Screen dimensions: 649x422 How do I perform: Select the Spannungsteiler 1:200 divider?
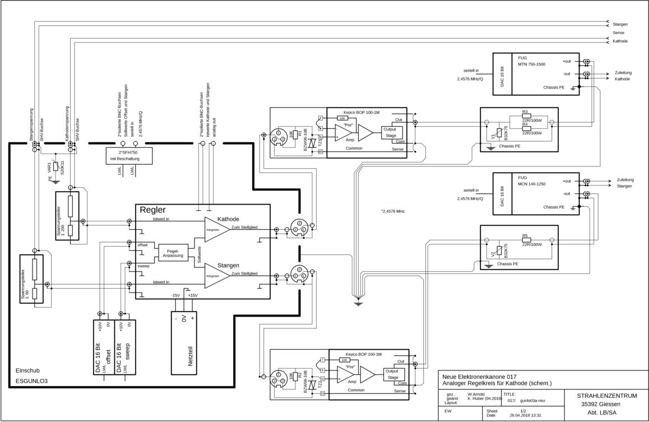(x=67, y=216)
